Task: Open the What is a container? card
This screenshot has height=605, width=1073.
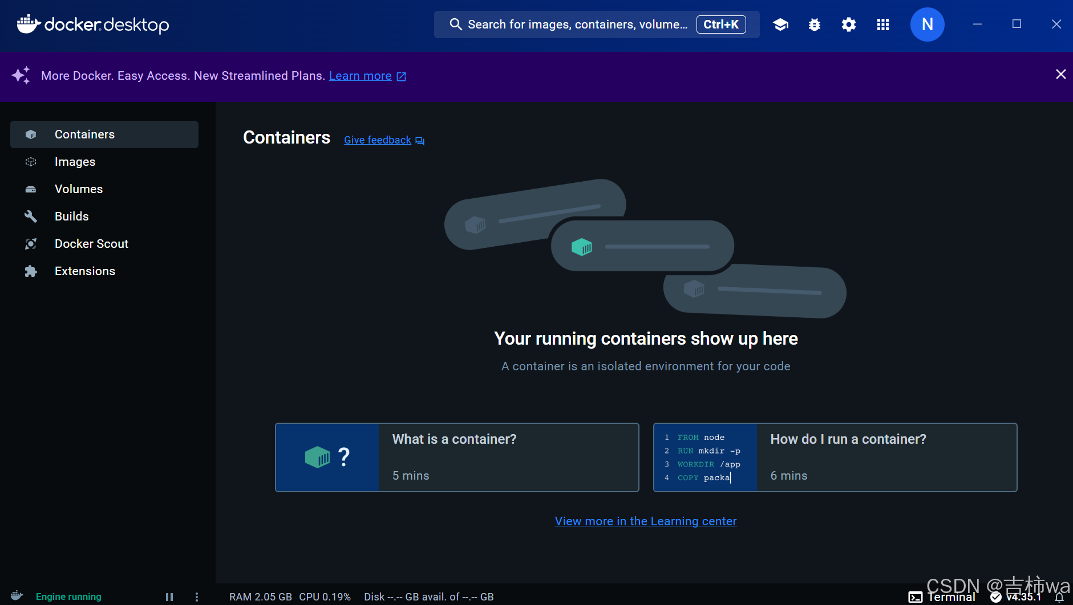Action: 457,457
